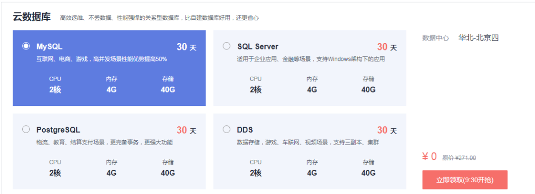This screenshot has width=535, height=194.
Task: Click the MySQL card 40G storage value
Action: [x=168, y=90]
